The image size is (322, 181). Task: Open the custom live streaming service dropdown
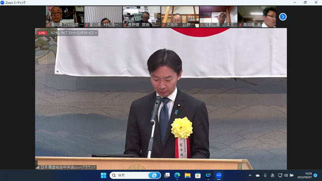point(73,33)
